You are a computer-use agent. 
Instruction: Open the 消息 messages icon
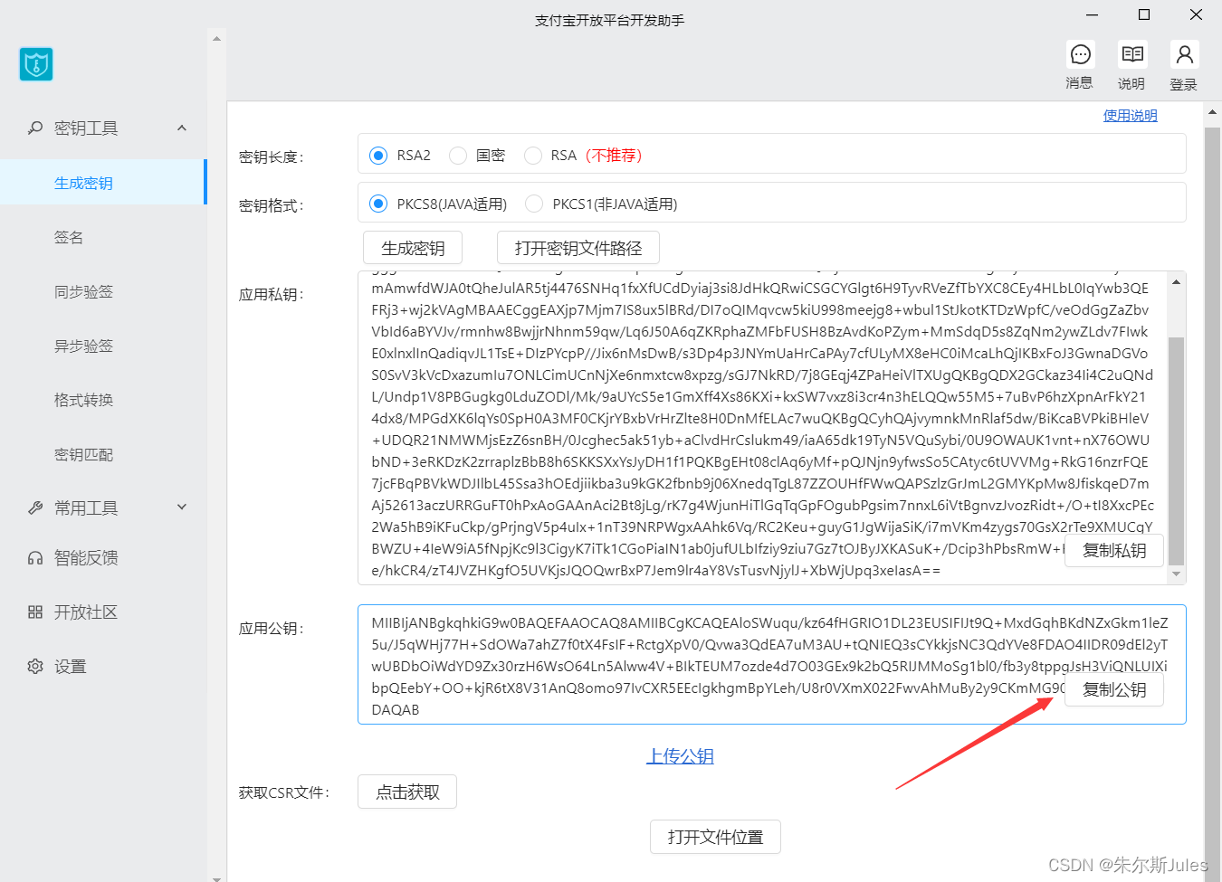(1080, 55)
